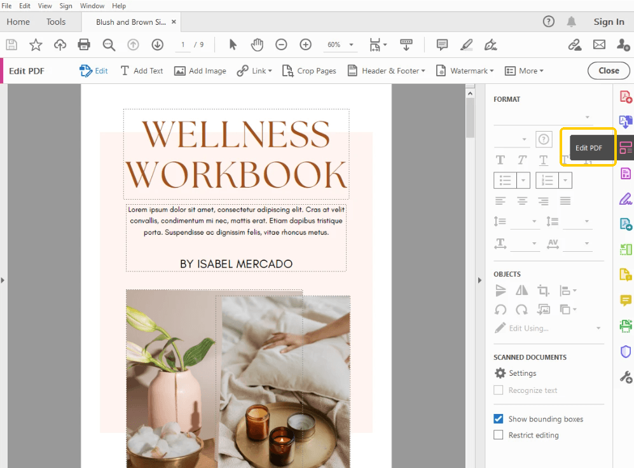Click the yellow Comment sidebar icon
Viewport: 634px width, 468px height.
point(626,300)
